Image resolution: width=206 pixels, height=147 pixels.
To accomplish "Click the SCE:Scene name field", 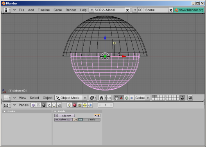I will pos(153,10).
